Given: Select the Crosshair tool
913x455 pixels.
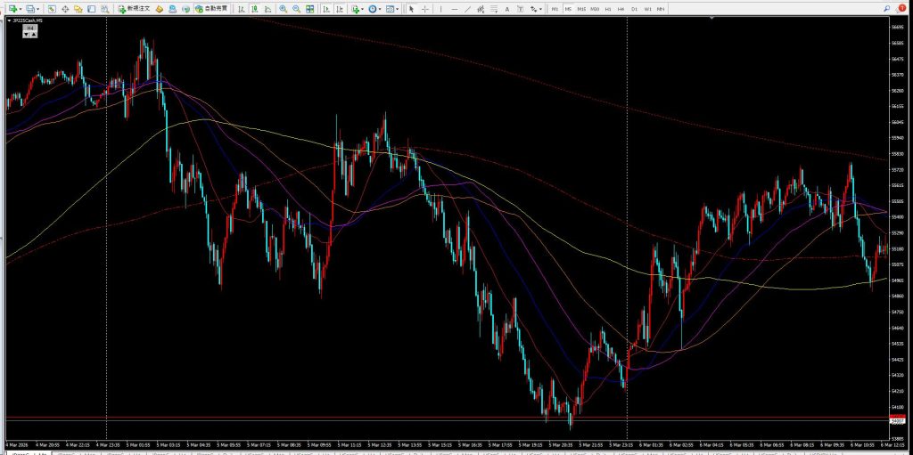Looking at the screenshot, I should [424, 8].
